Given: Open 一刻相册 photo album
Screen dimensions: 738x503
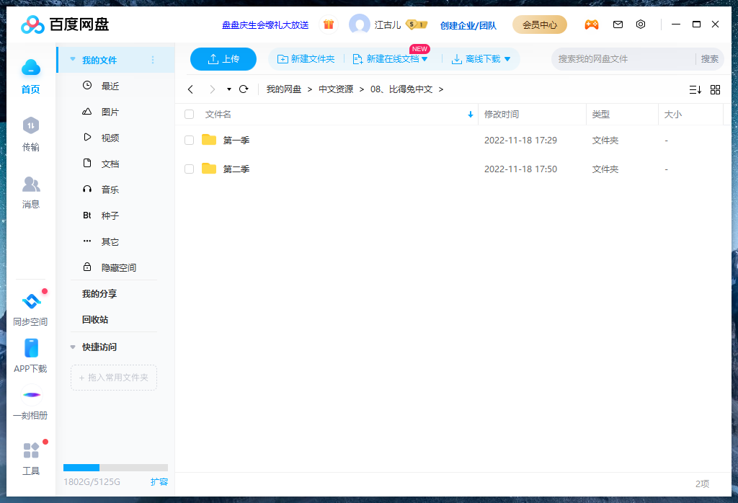Looking at the screenshot, I should click(31, 404).
